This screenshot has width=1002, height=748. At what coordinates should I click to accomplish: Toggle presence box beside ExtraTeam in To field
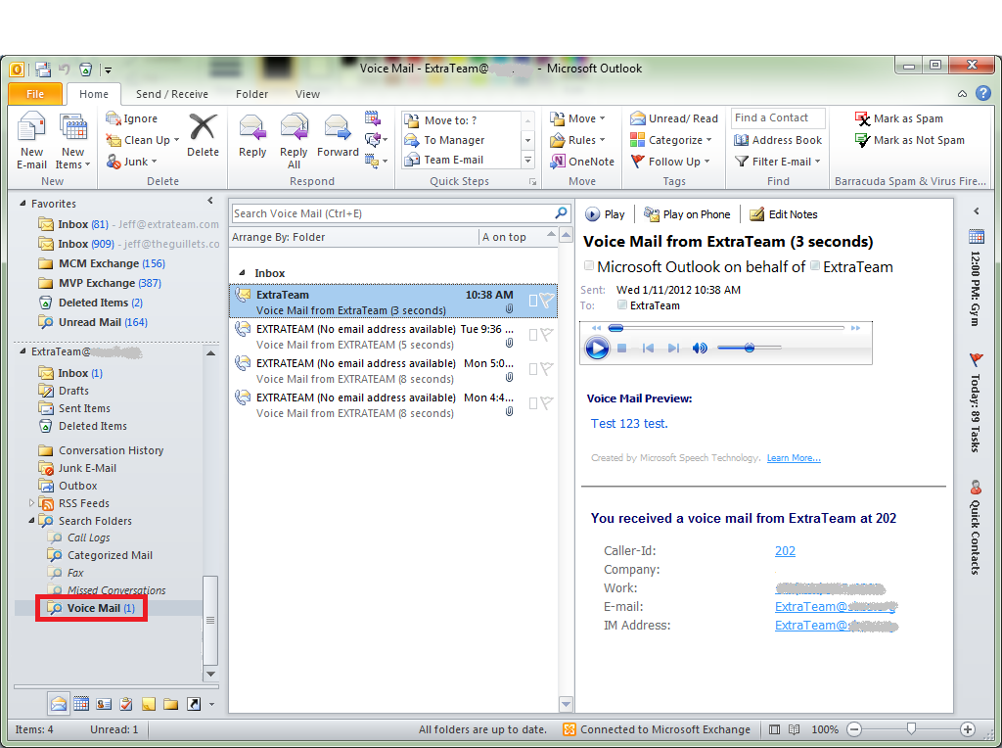tap(622, 305)
